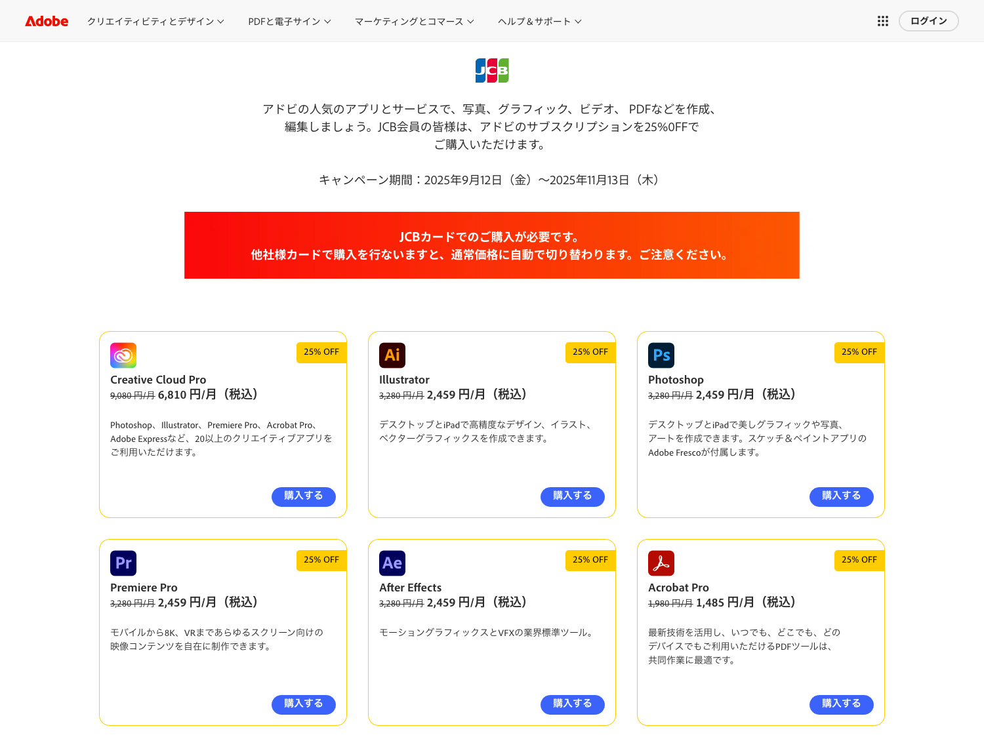Click the After Effects product title
This screenshot has width=984, height=737.
(x=410, y=588)
